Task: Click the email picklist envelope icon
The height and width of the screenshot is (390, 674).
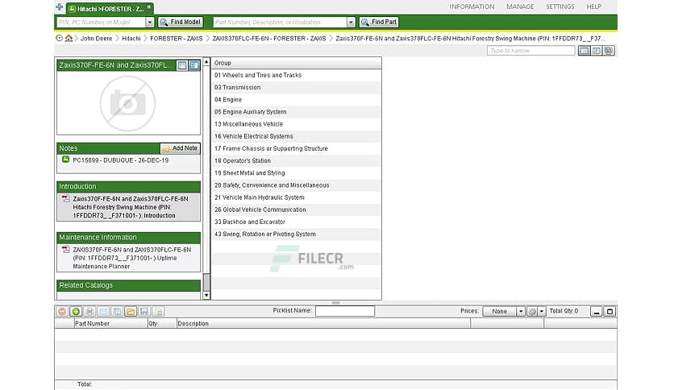Action: pos(103,311)
